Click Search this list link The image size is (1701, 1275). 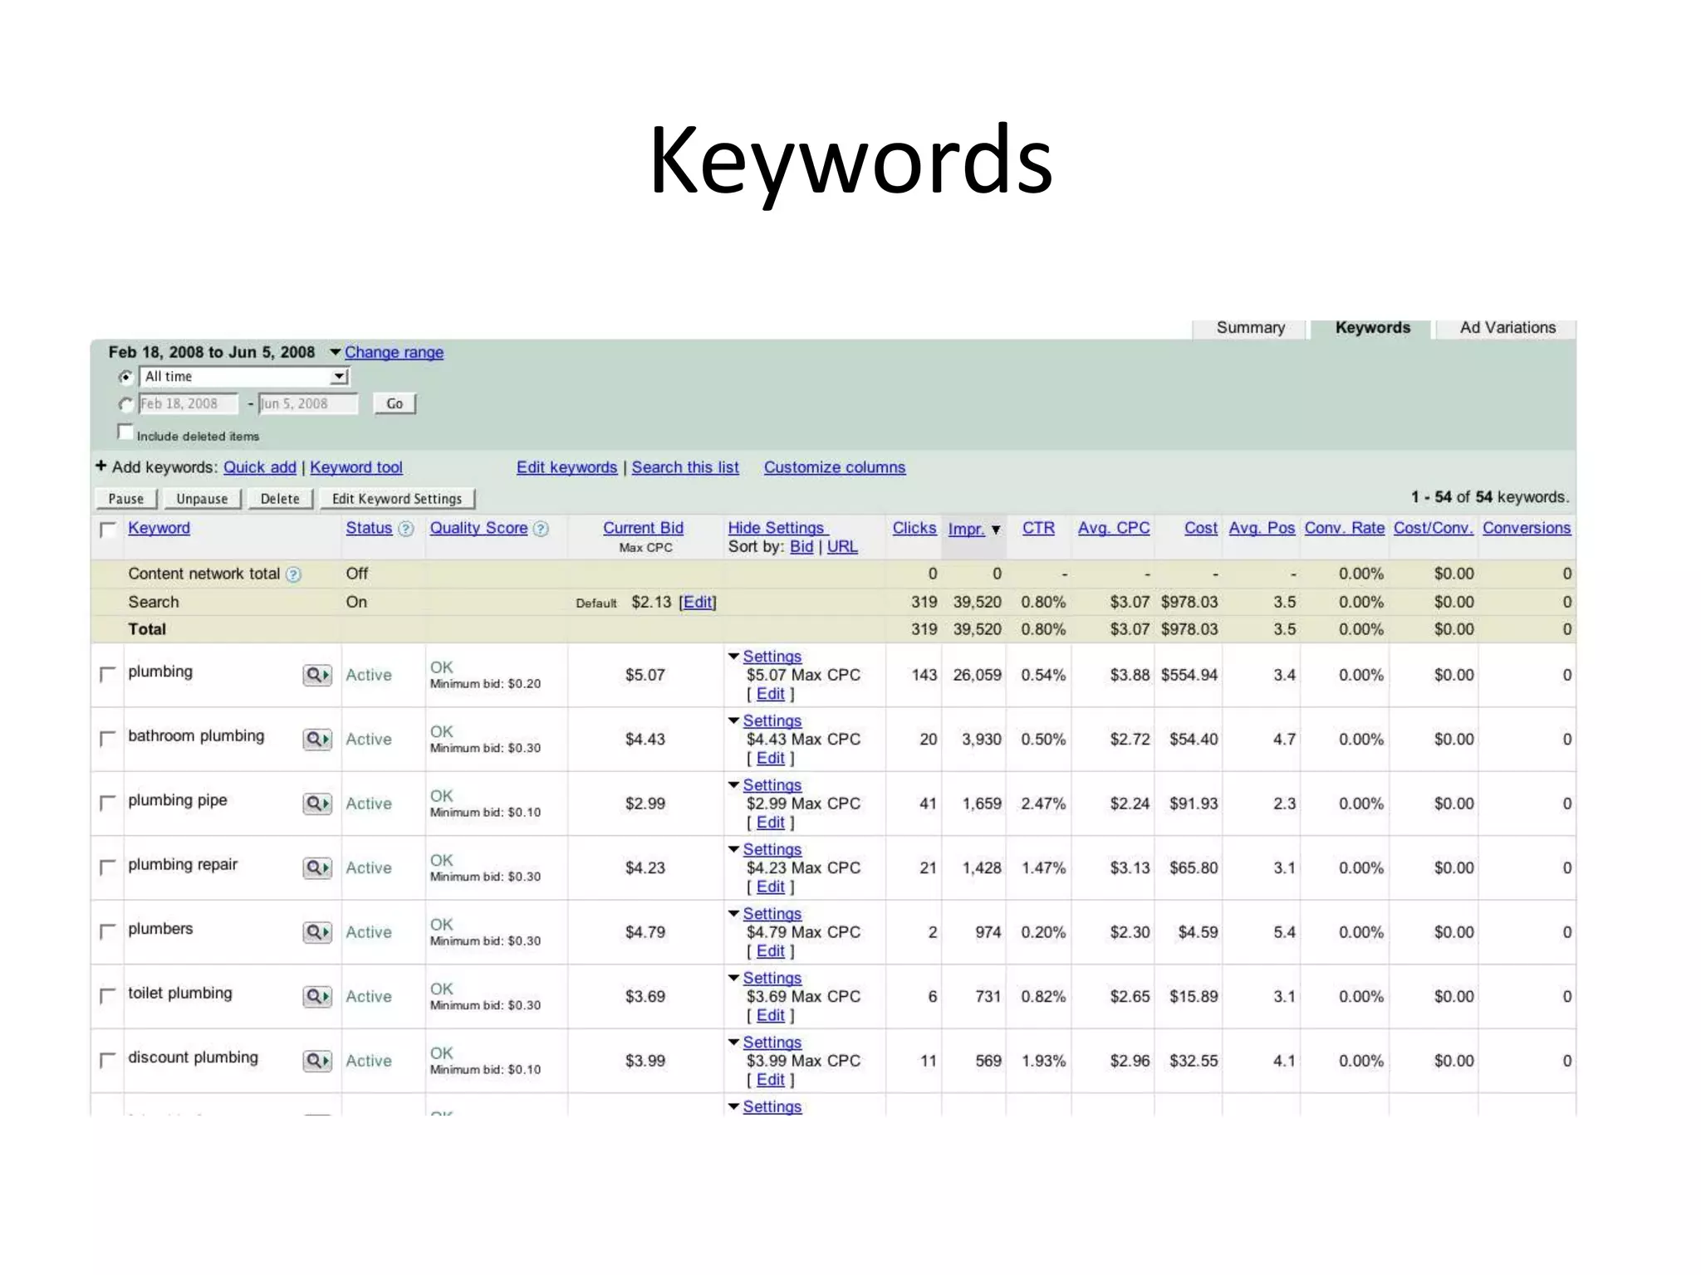pos(685,467)
